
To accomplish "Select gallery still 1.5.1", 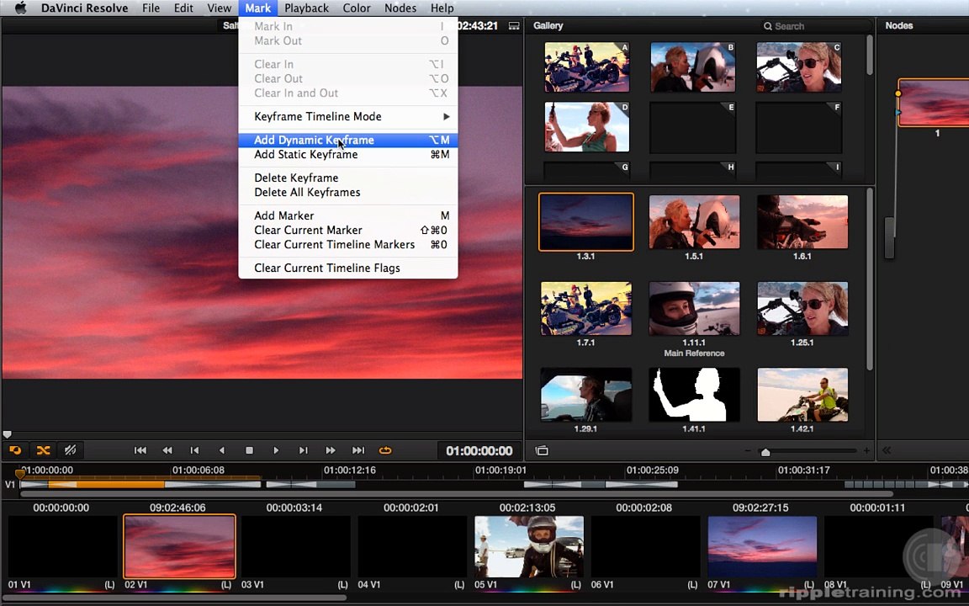I will click(694, 222).
